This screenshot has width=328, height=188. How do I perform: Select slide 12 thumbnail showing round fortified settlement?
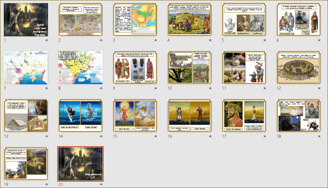pyautogui.click(x=298, y=68)
